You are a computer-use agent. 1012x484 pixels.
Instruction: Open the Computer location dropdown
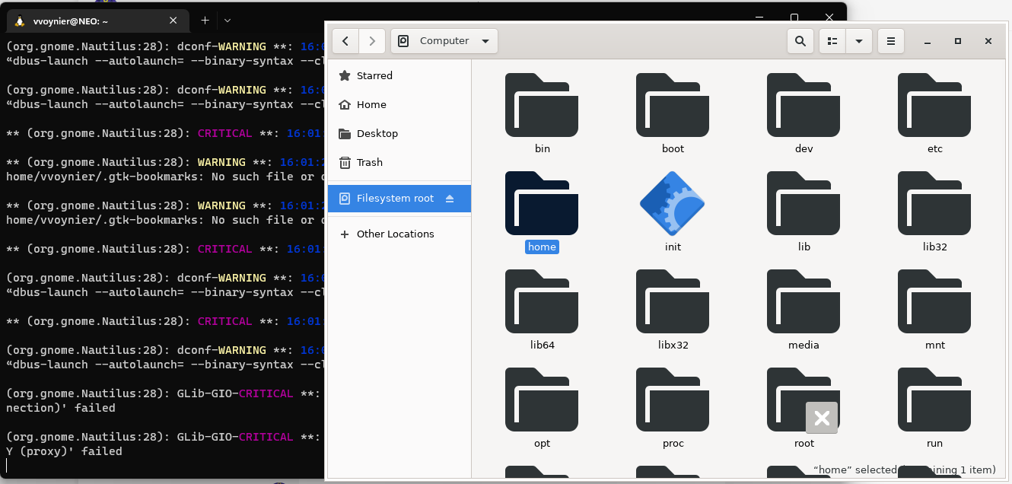(444, 40)
